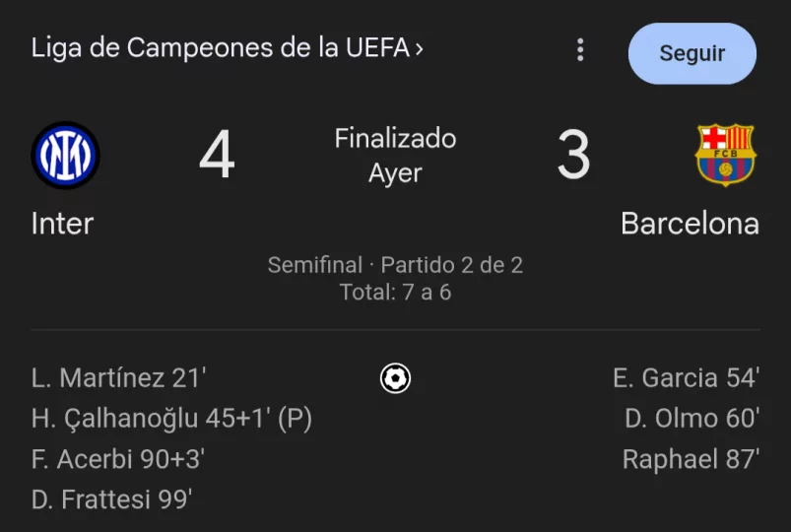Click Barcelona's score of 3

tap(573, 154)
